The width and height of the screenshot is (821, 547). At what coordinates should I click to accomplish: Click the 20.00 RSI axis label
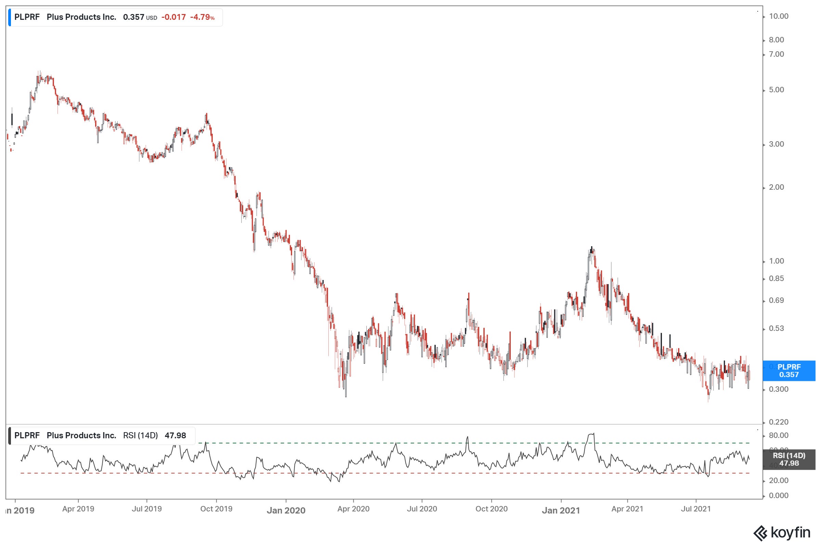coord(779,480)
